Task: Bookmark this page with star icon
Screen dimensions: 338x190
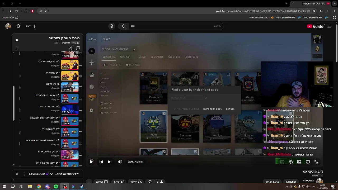Action: point(41,11)
